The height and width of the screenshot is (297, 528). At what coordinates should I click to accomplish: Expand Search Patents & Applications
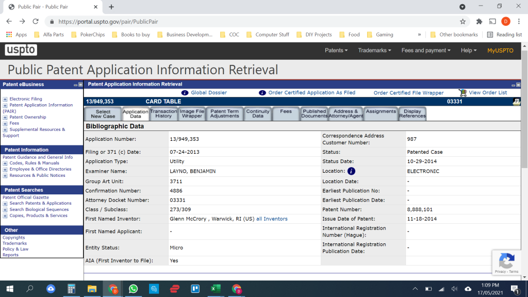(5, 204)
